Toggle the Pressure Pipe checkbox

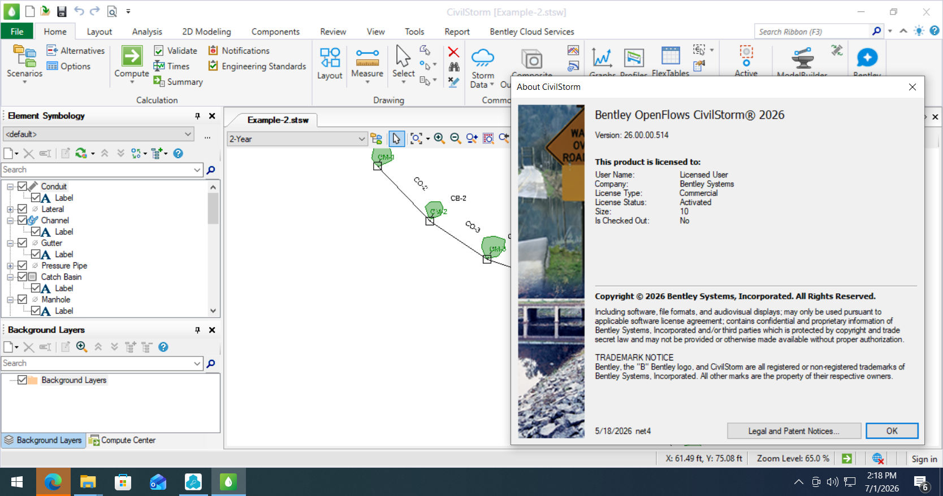[x=23, y=265]
